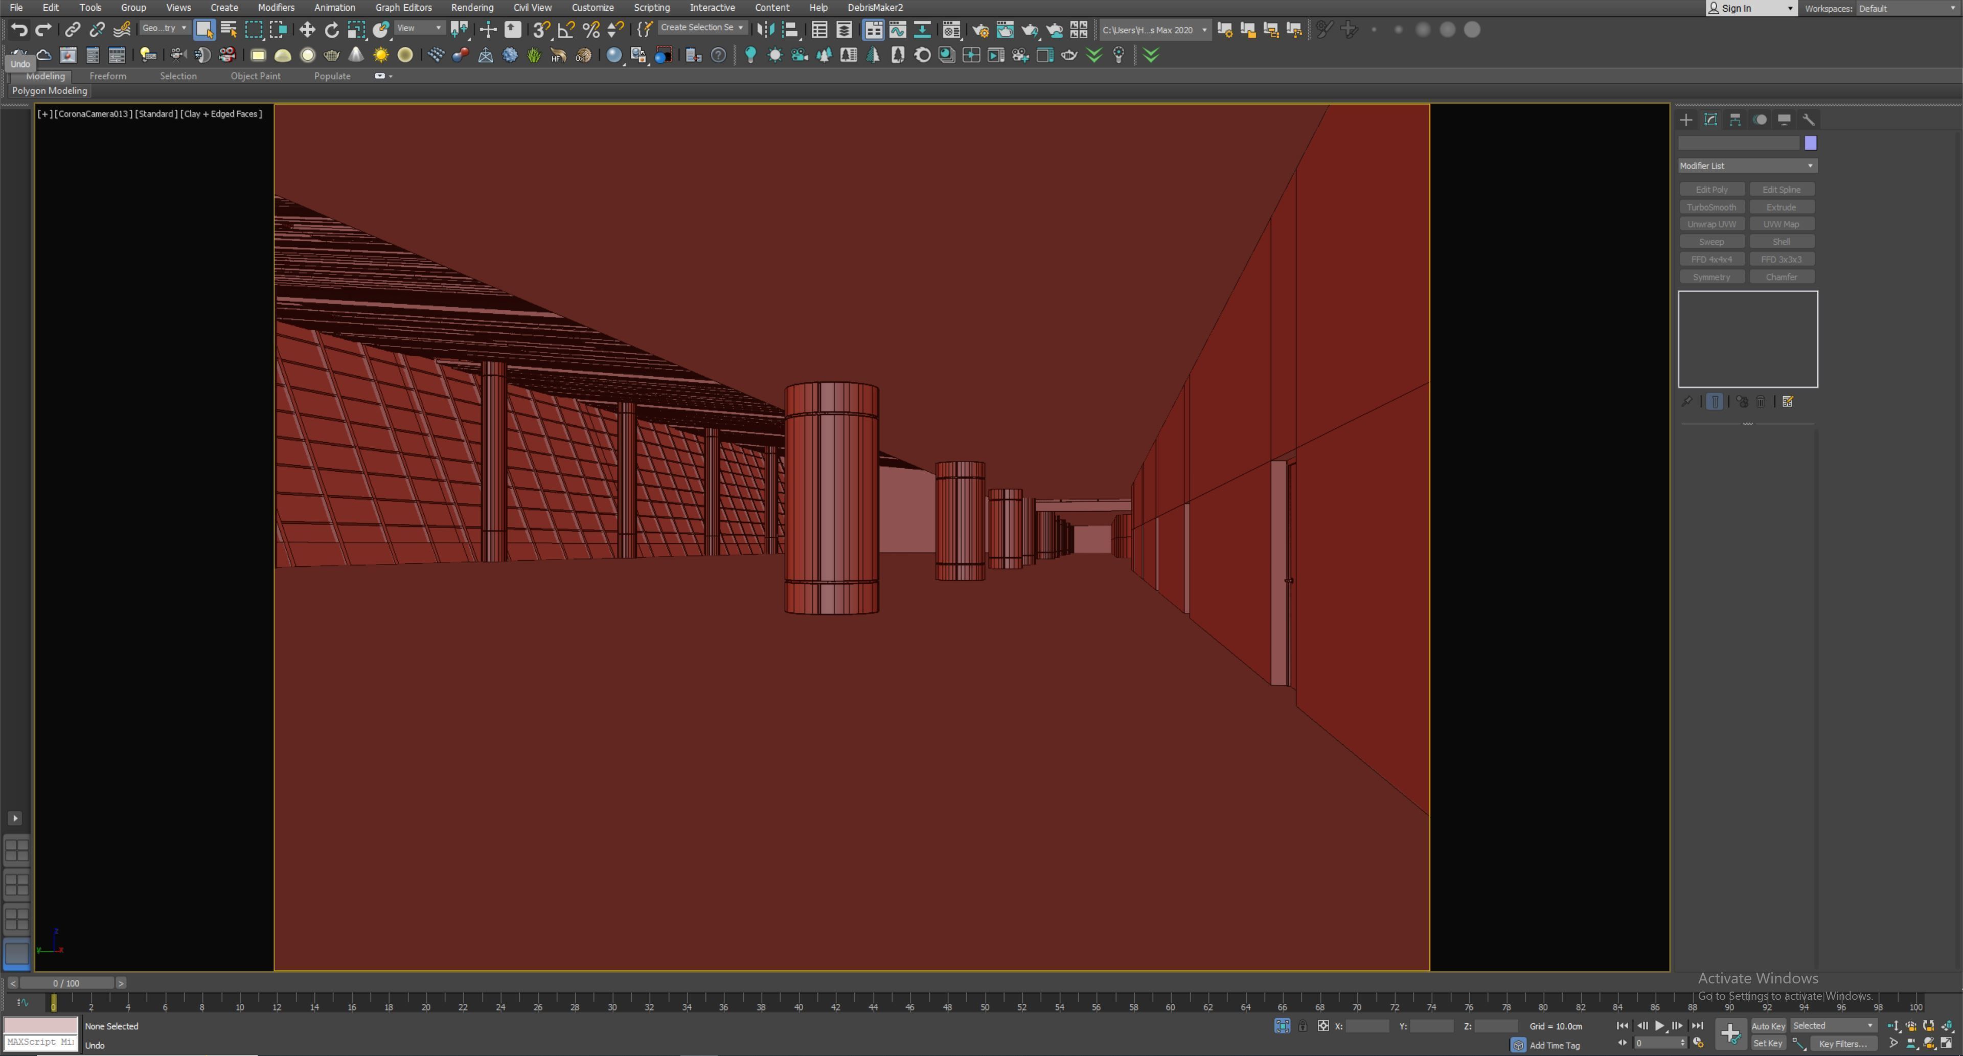Click the Set Key button

click(x=1768, y=1044)
